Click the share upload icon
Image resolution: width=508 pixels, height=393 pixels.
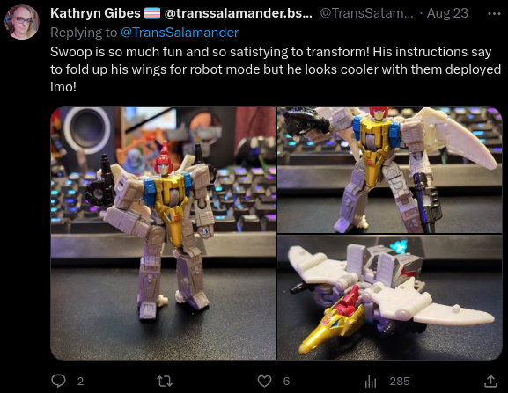(490, 381)
